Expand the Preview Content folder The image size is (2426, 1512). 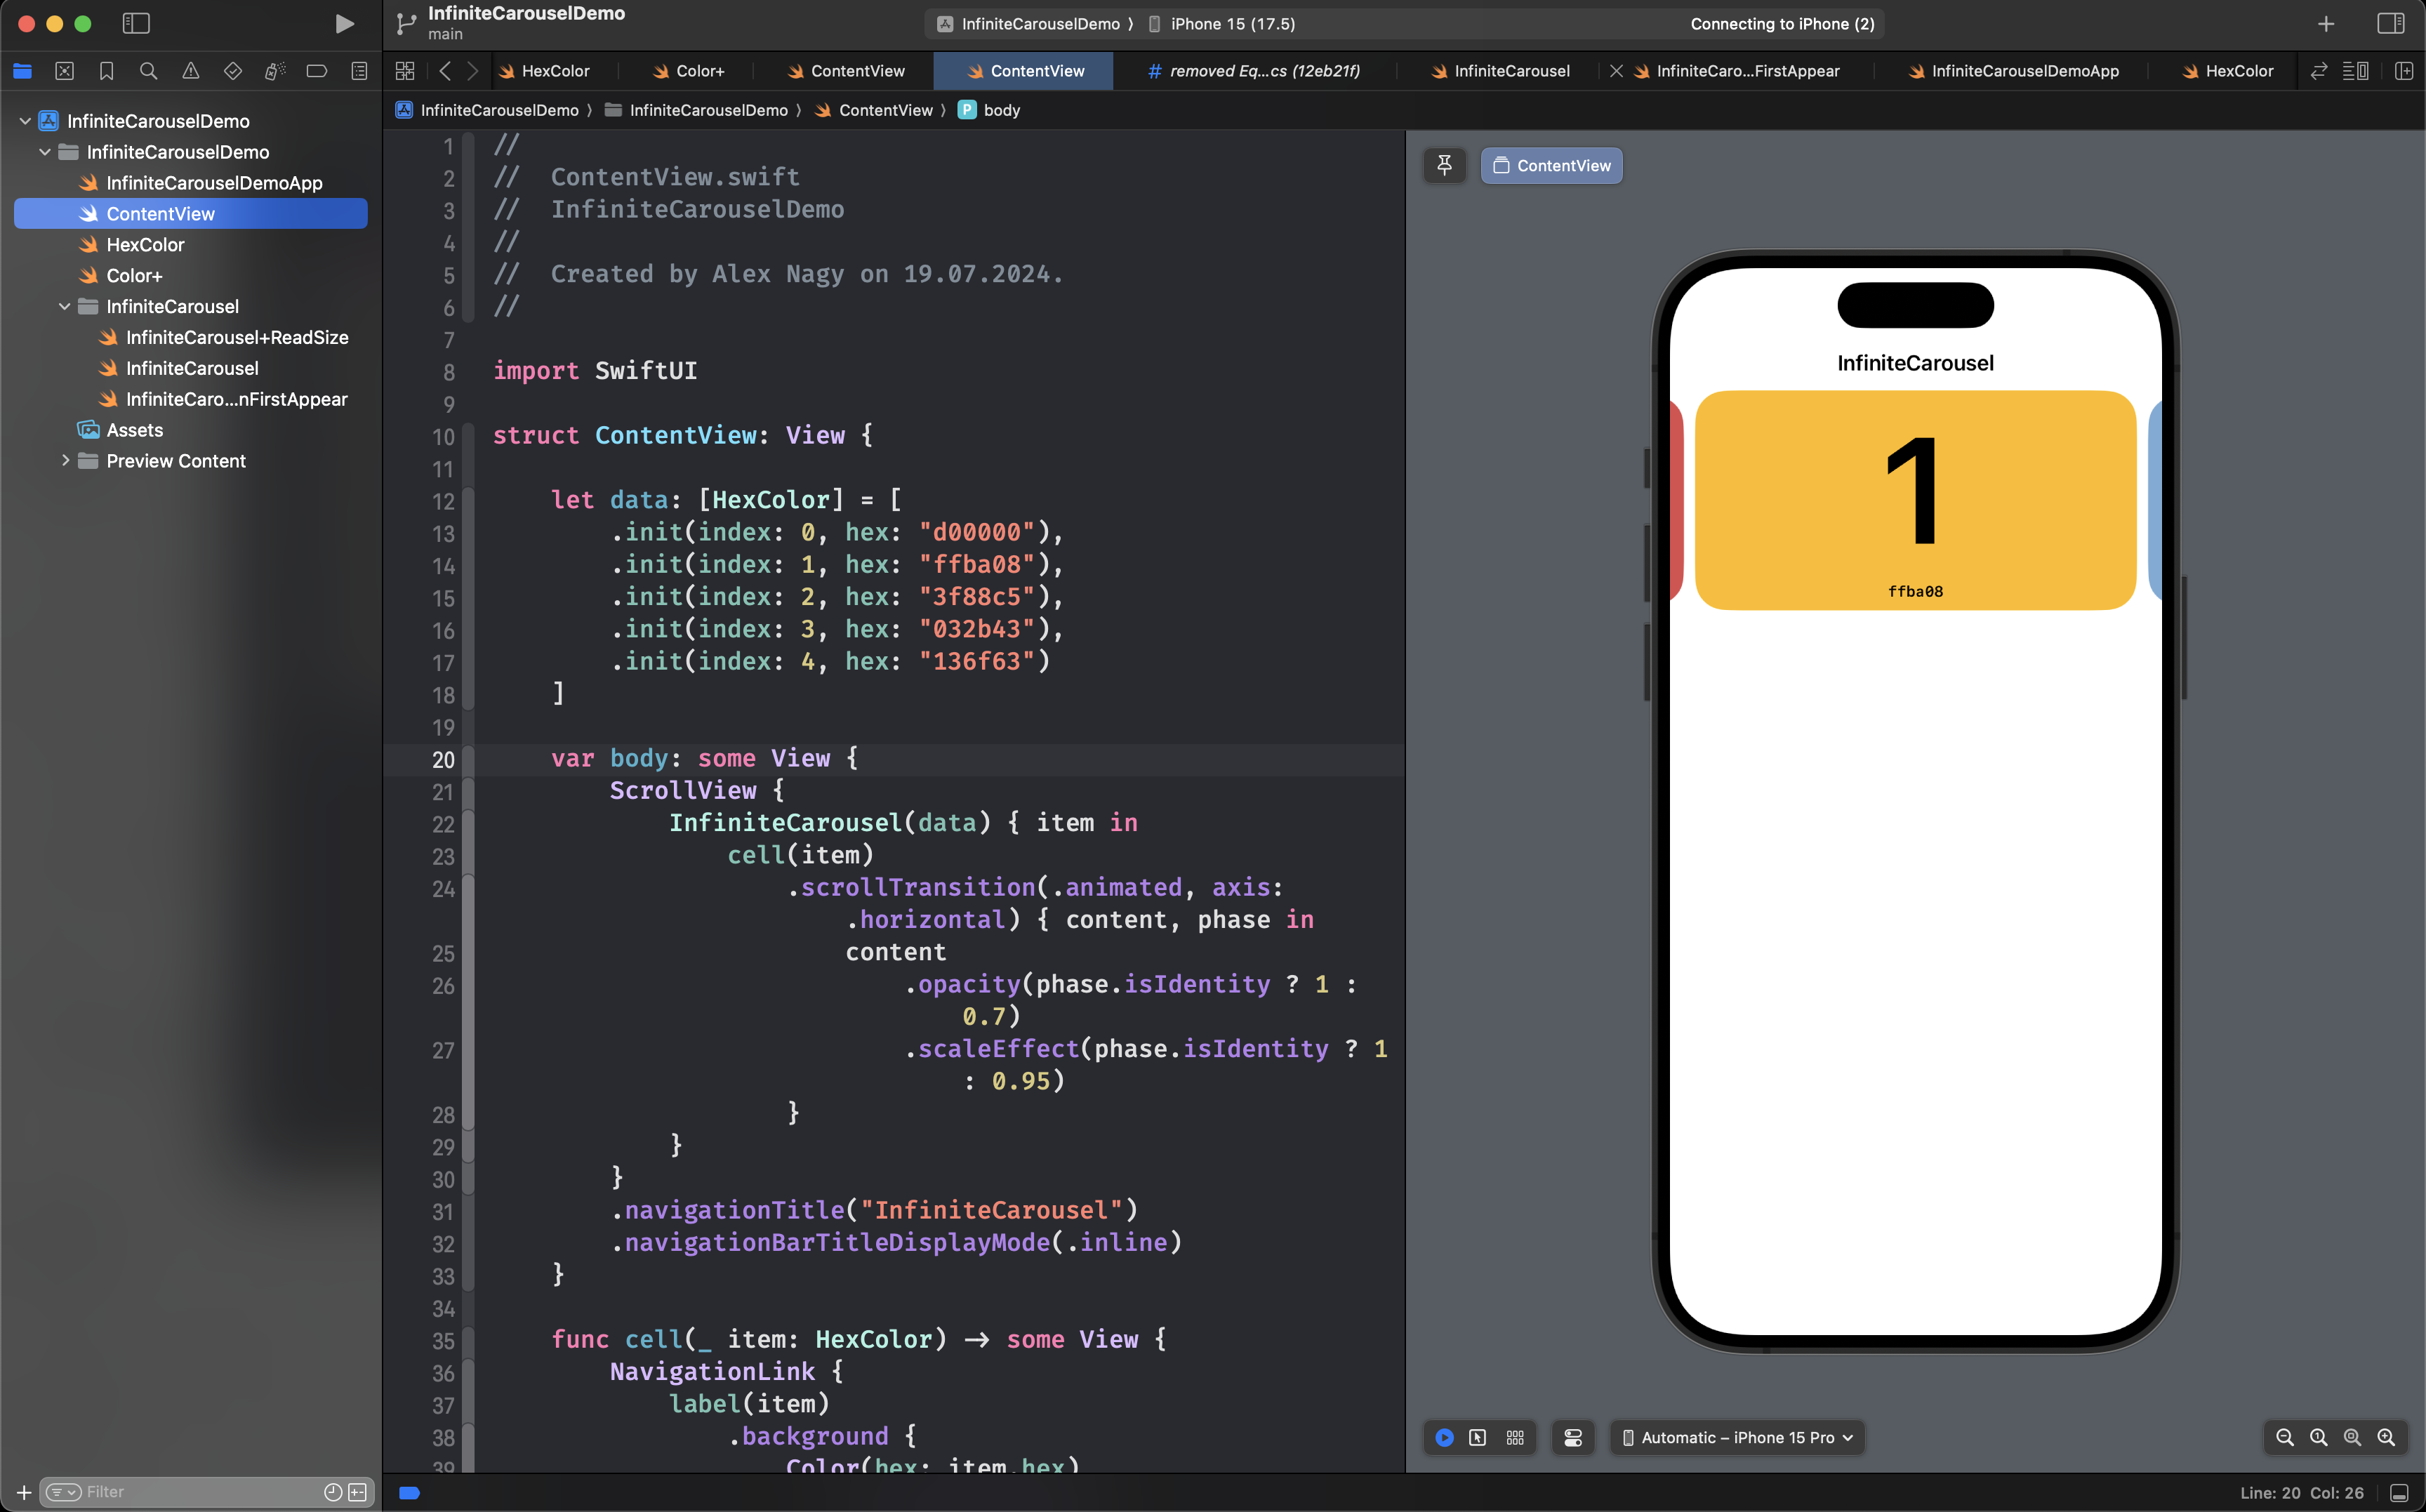coord(65,460)
